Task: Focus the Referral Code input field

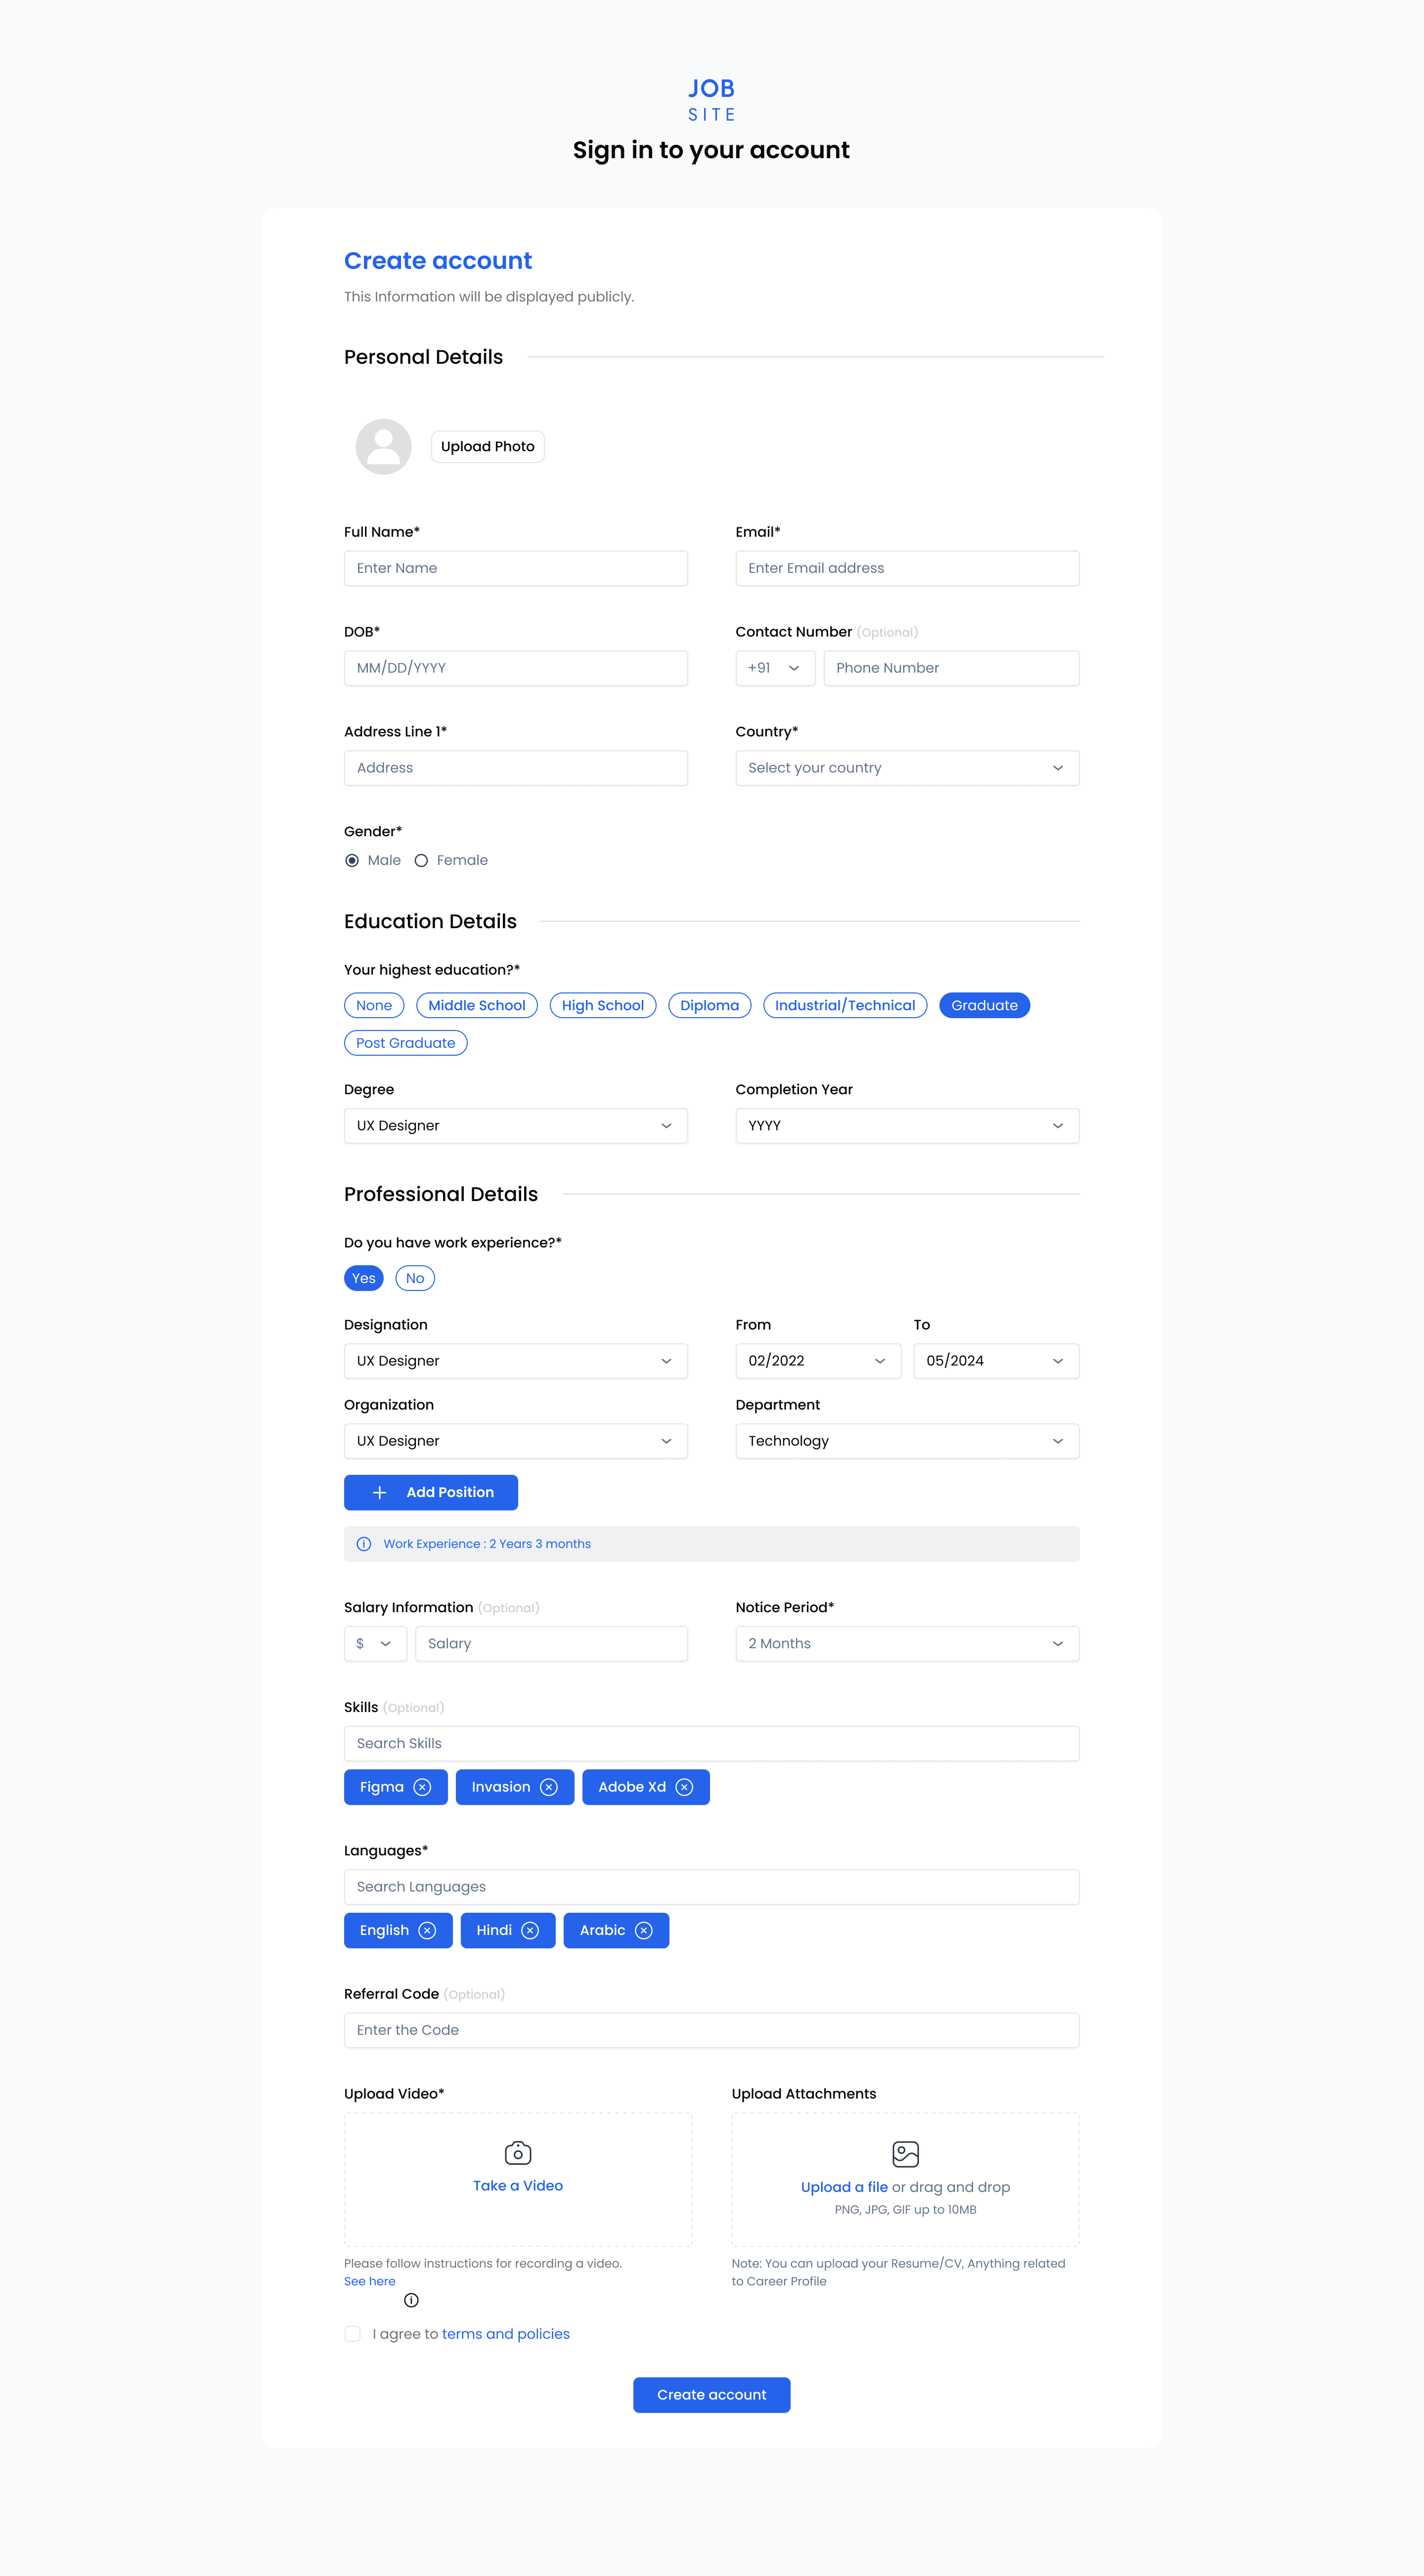Action: [712, 2030]
